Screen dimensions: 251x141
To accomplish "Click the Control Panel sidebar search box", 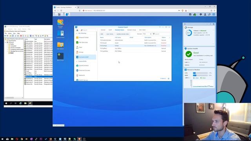I will (88, 30).
